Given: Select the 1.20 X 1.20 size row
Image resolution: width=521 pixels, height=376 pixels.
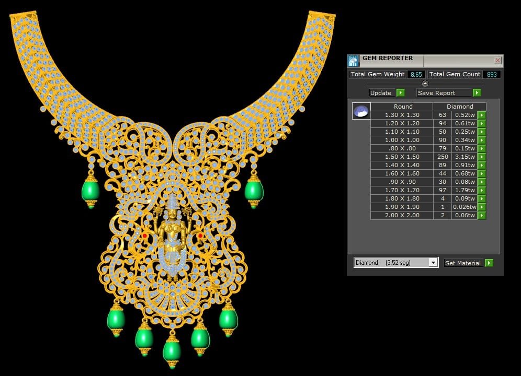Looking at the screenshot, I should click(x=402, y=123).
